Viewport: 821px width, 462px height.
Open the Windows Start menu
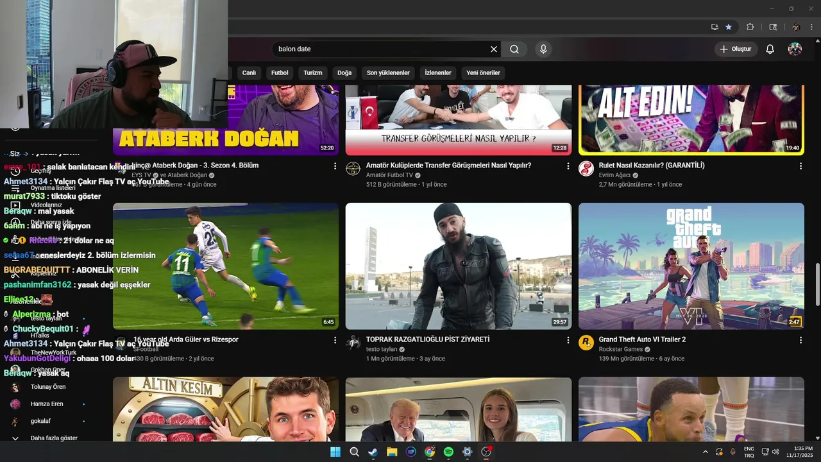point(335,452)
